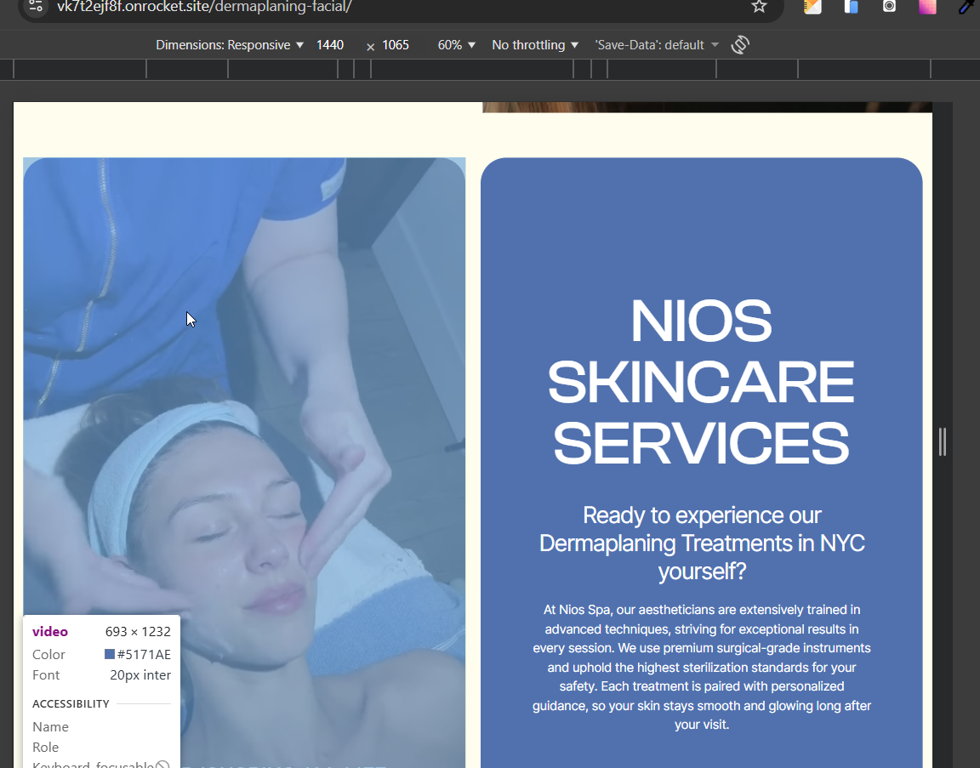Open the blue document extension icon

pos(851,6)
